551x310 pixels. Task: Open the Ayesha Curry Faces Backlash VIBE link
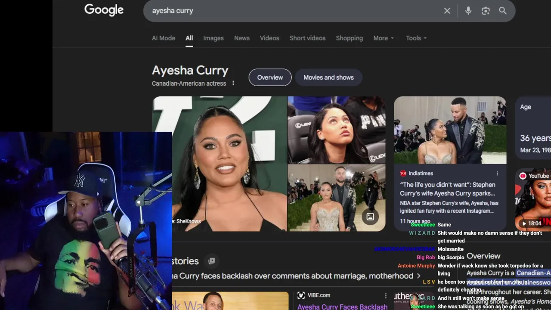342,307
